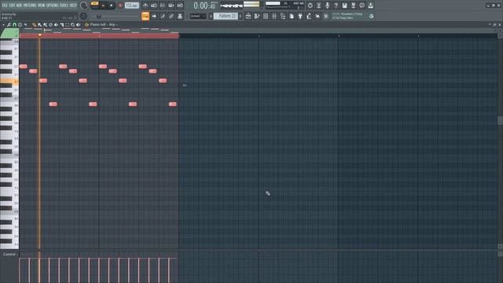Click the stop transport button
503x283 pixels.
tap(112, 6)
